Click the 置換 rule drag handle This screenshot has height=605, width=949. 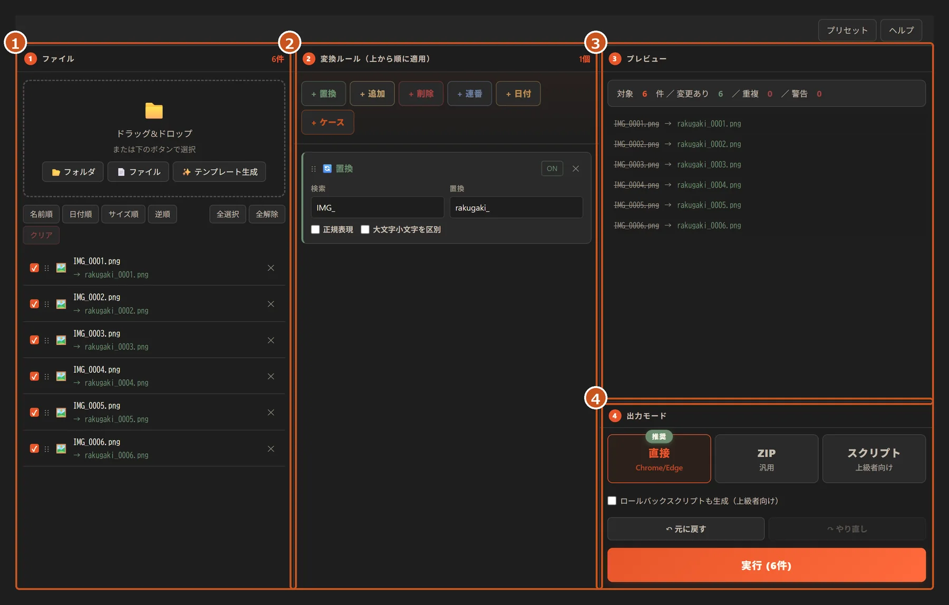point(313,169)
